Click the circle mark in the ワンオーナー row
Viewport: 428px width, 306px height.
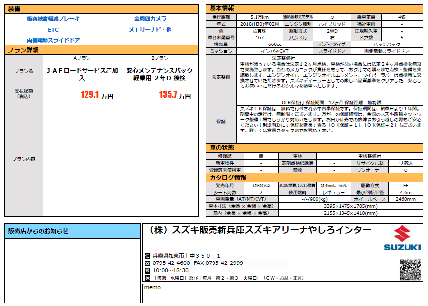click(x=406, y=170)
